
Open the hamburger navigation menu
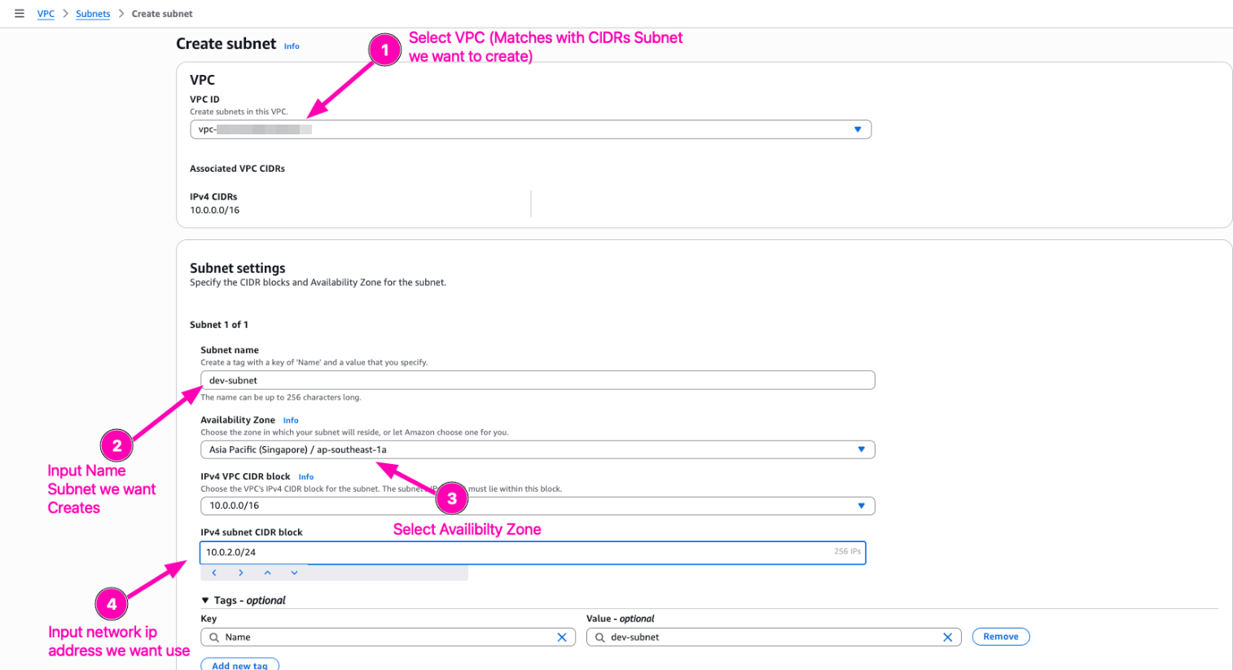click(x=20, y=13)
